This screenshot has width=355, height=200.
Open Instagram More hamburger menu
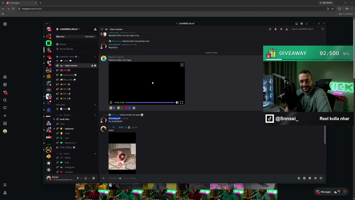point(5,185)
